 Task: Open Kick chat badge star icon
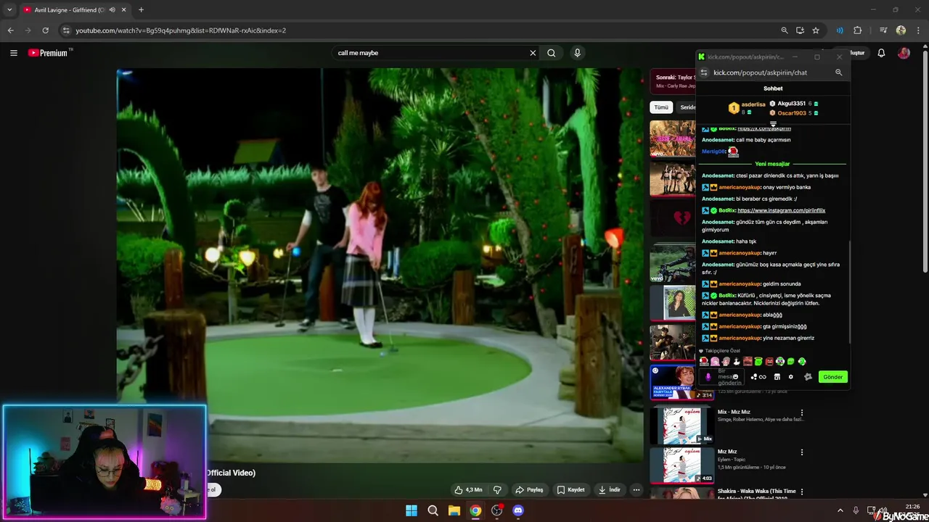pyautogui.click(x=808, y=377)
